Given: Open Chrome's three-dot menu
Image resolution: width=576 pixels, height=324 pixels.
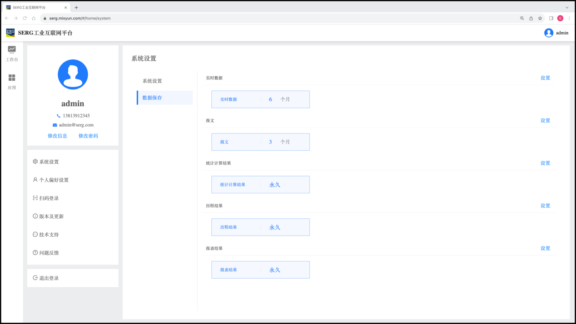Looking at the screenshot, I should pyautogui.click(x=569, y=18).
